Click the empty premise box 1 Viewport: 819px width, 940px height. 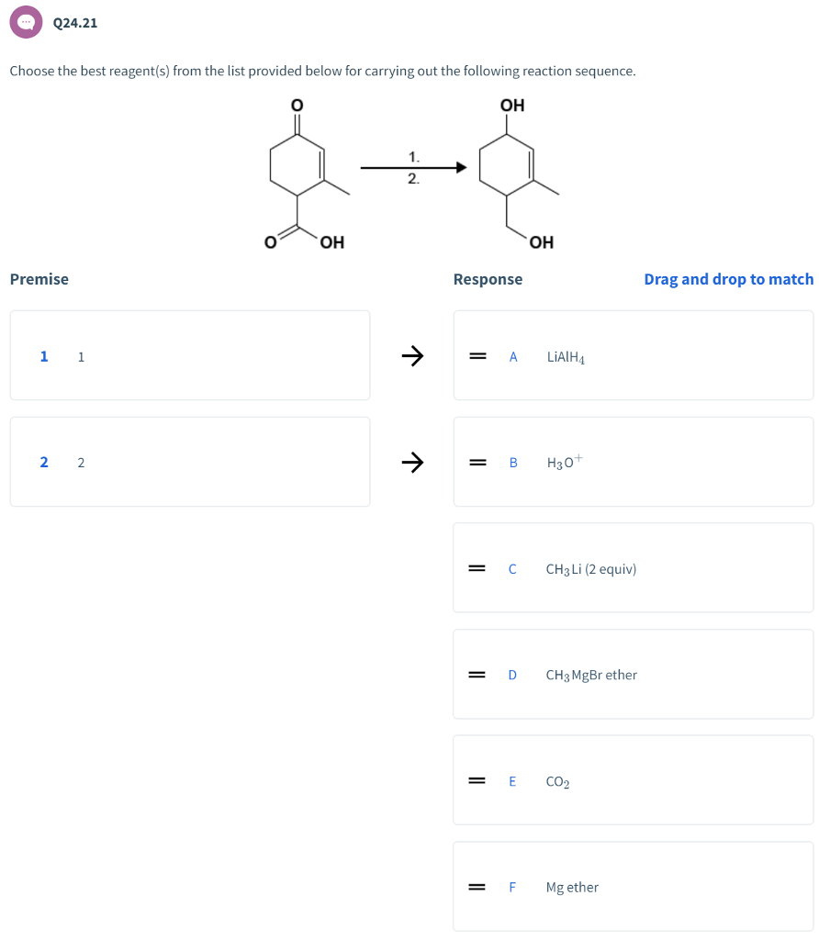point(190,356)
